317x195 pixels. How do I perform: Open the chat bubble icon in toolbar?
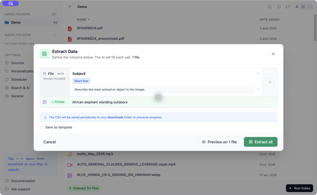[x=279, y=7]
